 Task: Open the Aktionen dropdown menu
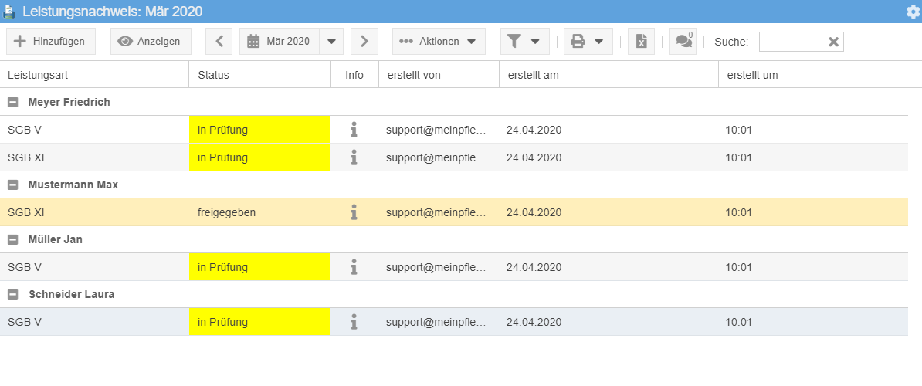tap(439, 42)
